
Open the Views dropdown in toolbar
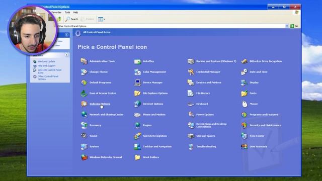101,19
